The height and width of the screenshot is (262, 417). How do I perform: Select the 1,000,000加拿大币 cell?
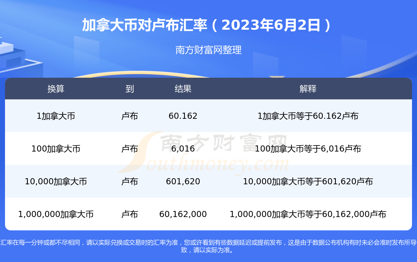pyautogui.click(x=56, y=214)
